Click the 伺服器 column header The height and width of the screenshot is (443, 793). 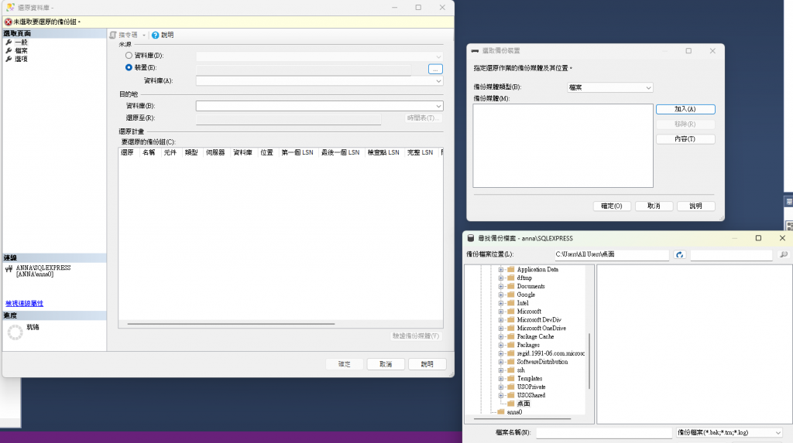point(215,152)
